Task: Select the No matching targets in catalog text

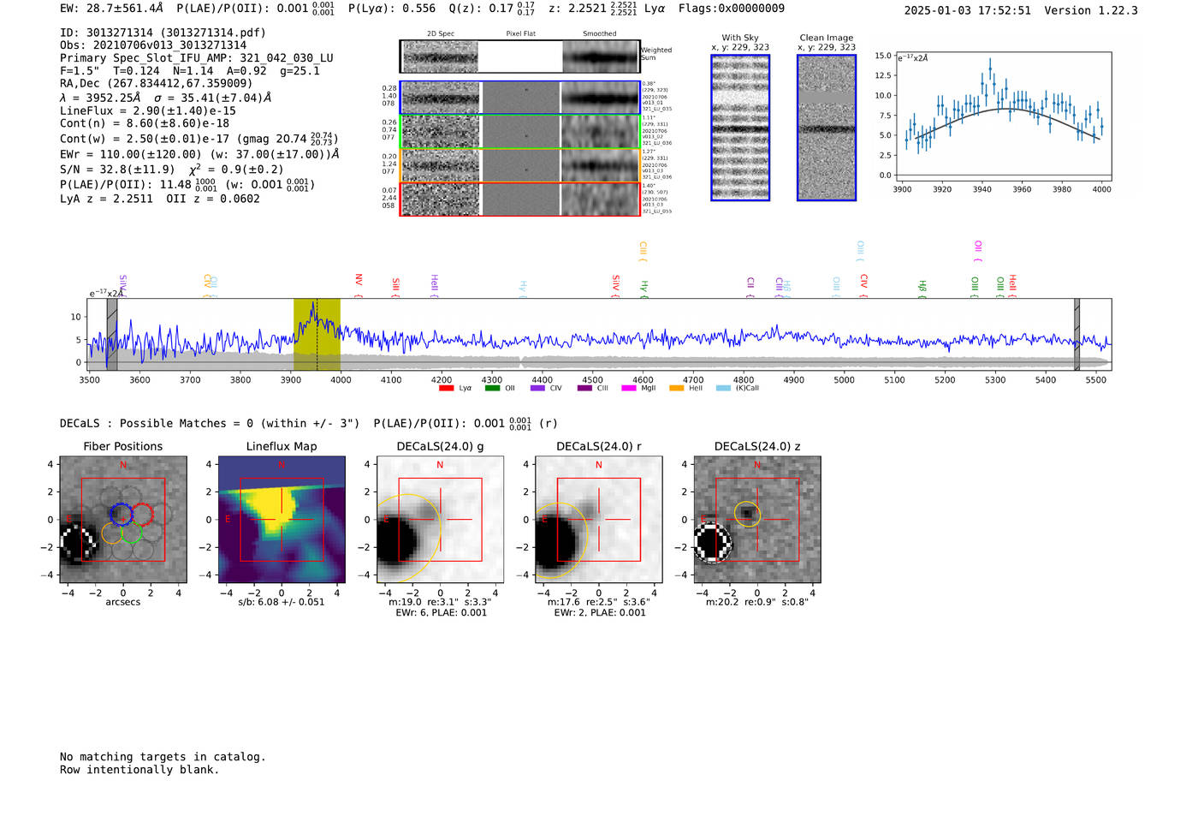Action: point(163,757)
